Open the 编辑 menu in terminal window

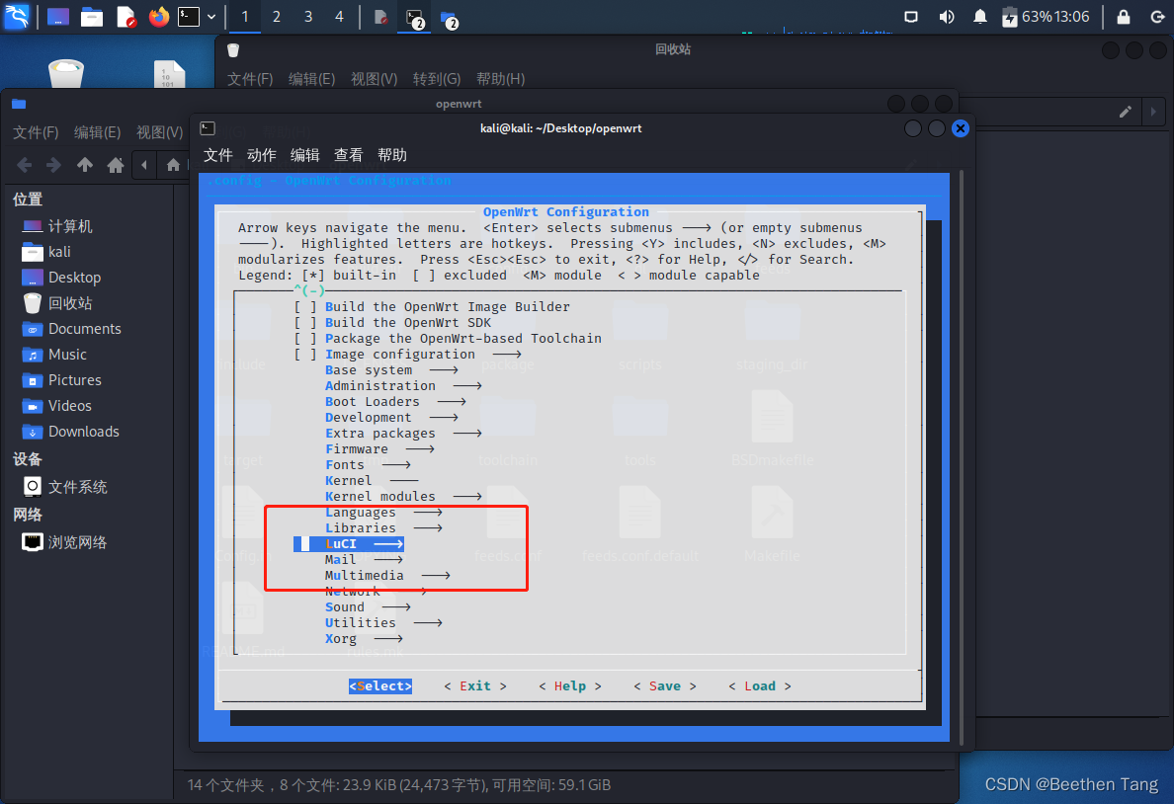click(304, 155)
